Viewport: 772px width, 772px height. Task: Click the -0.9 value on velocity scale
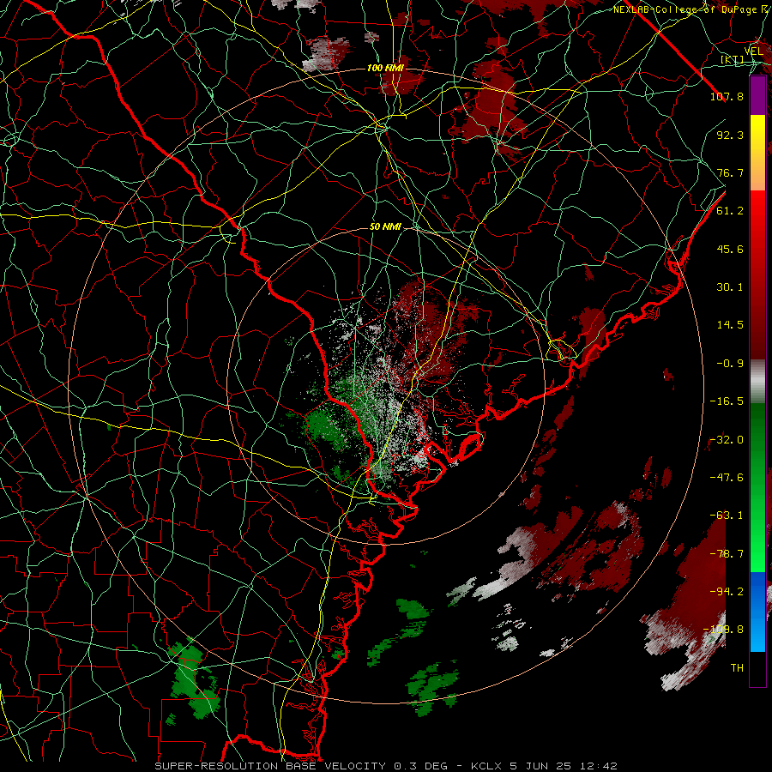730,364
